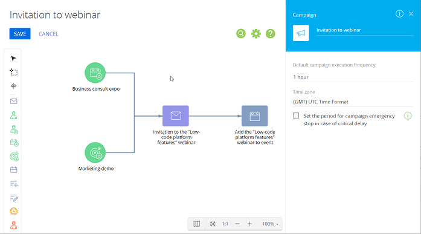This screenshot has width=421, height=234.
Task: Toggle the minimap view
Action: pyautogui.click(x=196, y=224)
